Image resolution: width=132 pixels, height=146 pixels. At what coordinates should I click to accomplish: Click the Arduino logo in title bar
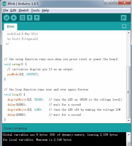tap(4, 4)
